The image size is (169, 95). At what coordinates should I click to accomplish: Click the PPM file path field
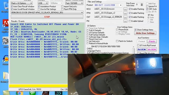[x=108, y=13]
